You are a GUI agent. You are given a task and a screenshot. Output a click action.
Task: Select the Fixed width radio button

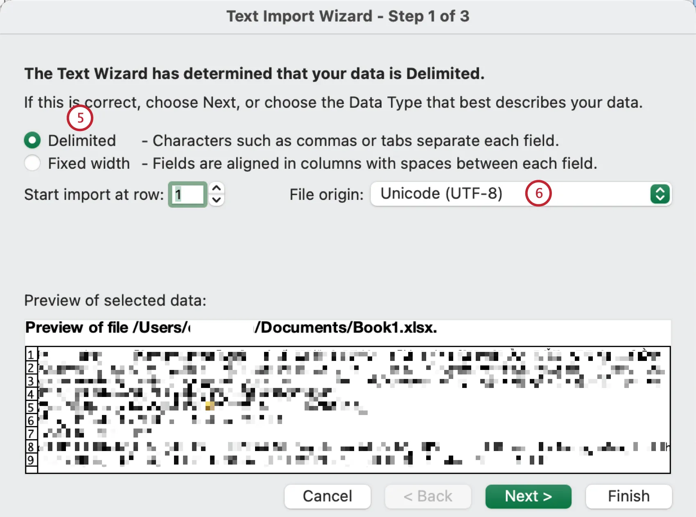click(32, 163)
